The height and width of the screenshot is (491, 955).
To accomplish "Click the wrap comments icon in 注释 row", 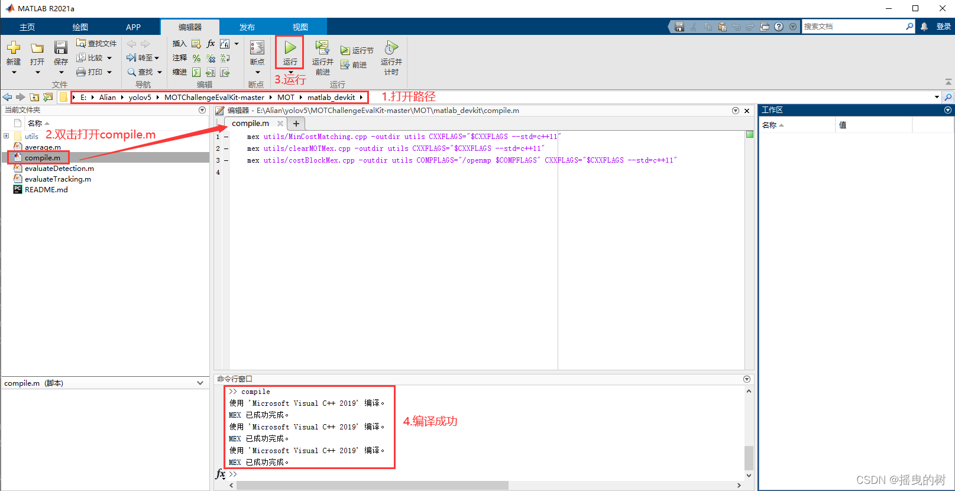I will click(225, 58).
